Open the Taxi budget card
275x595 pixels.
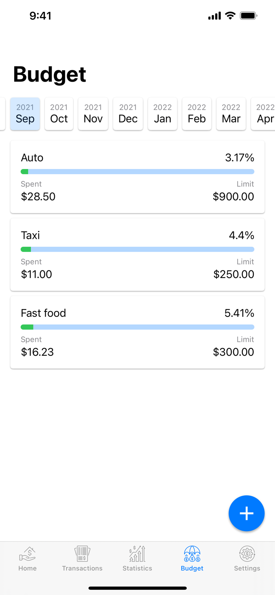click(x=137, y=254)
